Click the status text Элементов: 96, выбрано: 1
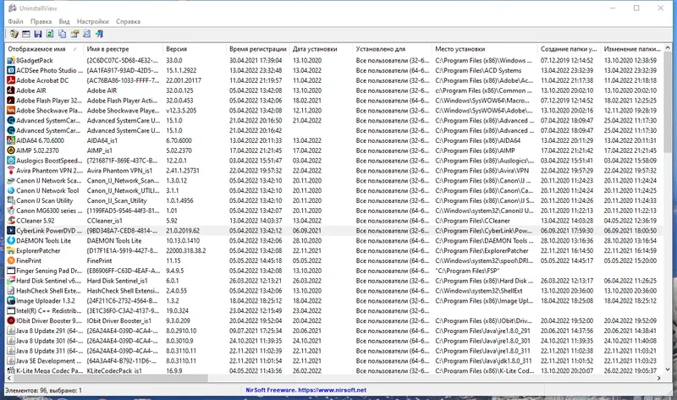This screenshot has height=400, width=677. 43,390
